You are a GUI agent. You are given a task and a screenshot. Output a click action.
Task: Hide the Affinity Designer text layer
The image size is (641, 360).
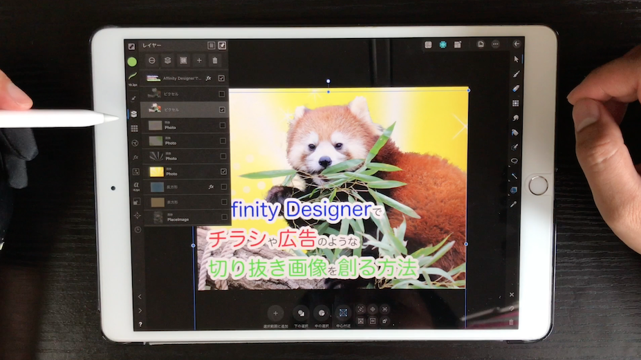tap(221, 79)
